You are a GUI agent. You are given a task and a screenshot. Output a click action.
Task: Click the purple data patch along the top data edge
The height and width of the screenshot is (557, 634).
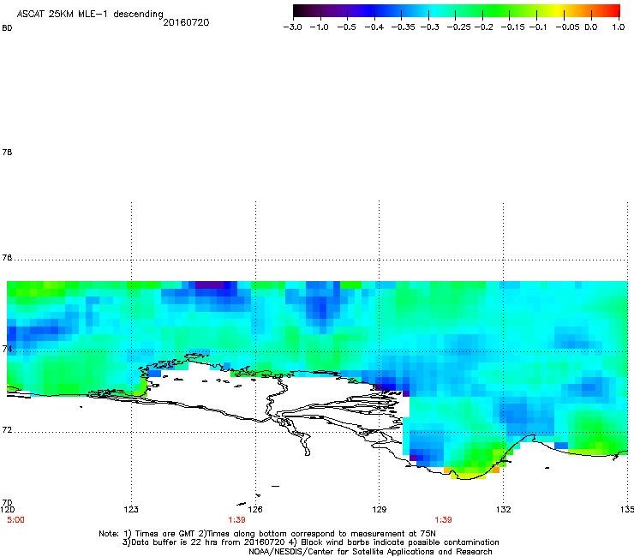coord(209,284)
